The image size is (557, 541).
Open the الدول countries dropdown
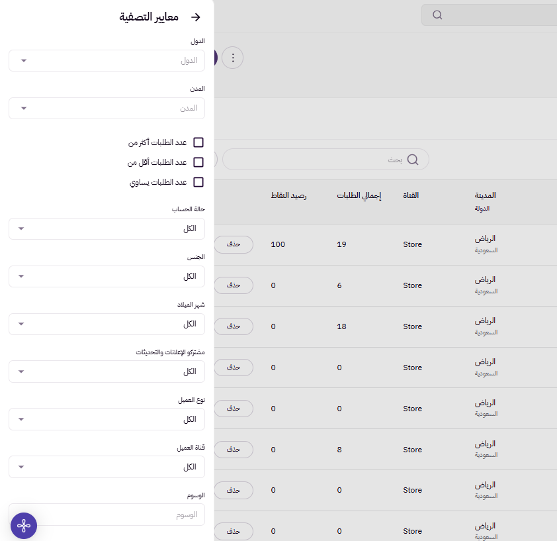(107, 60)
